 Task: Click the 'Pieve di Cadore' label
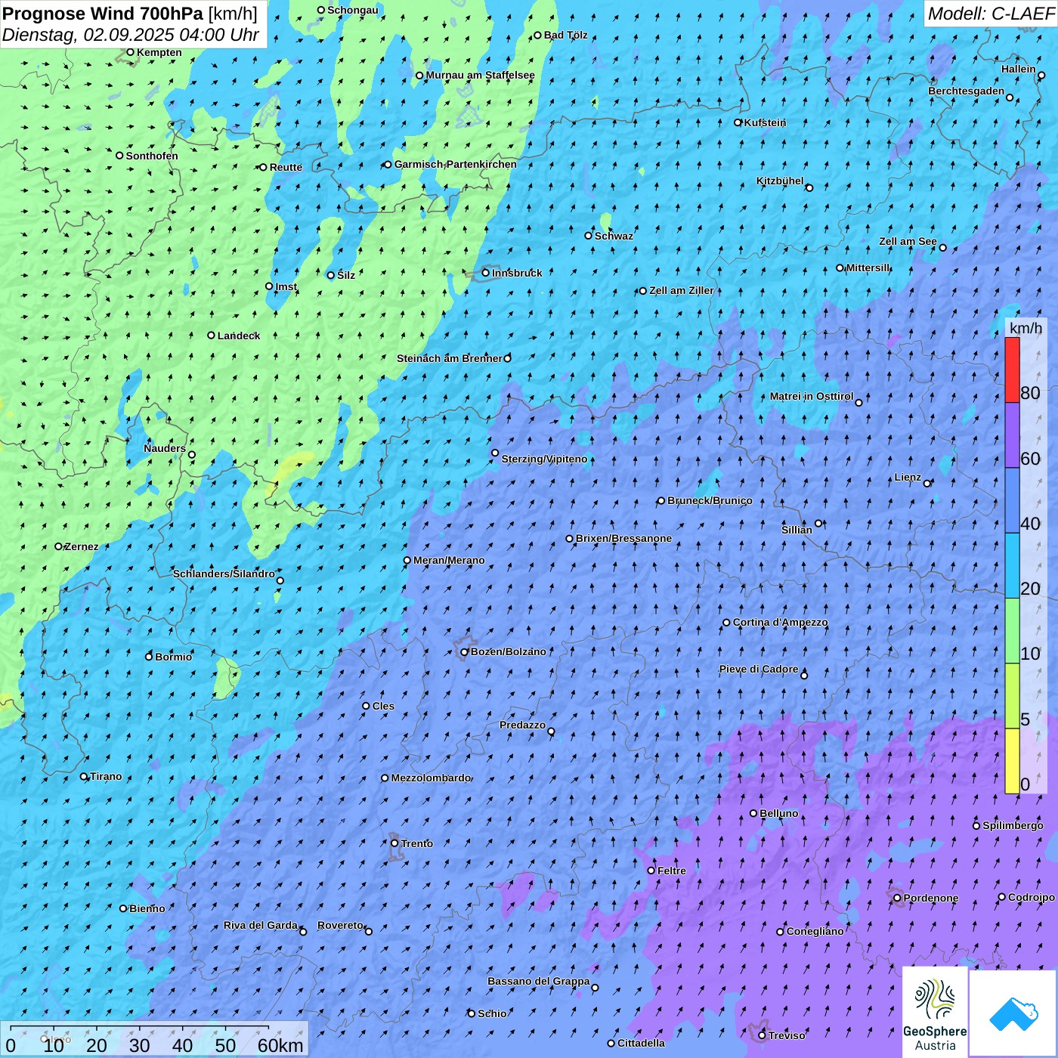[759, 669]
